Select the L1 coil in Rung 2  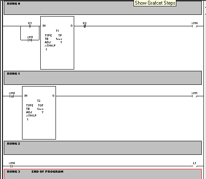point(195,166)
